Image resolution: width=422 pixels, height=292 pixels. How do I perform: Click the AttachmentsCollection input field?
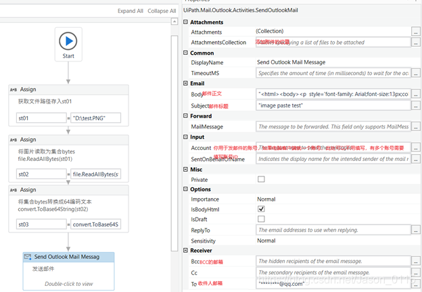click(x=333, y=42)
